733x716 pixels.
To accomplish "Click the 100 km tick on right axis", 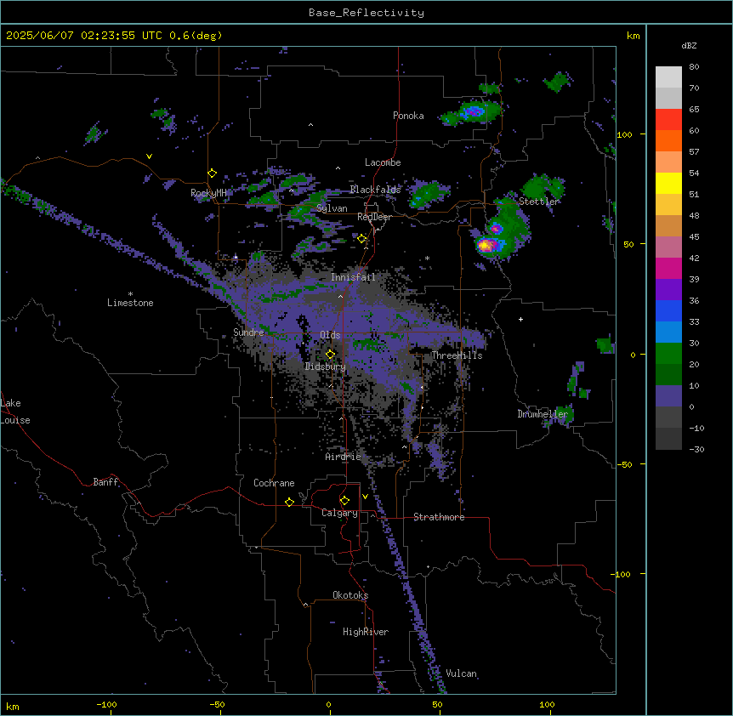I will point(624,134).
